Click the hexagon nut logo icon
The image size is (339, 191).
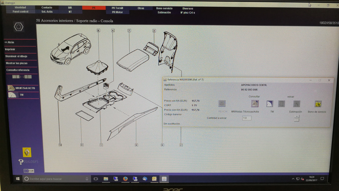(x=19, y=27)
